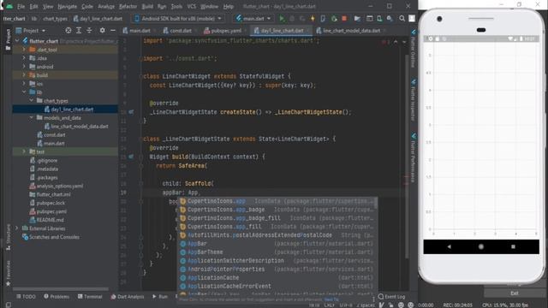Collapse the flutter_chart root folder

click(17, 41)
